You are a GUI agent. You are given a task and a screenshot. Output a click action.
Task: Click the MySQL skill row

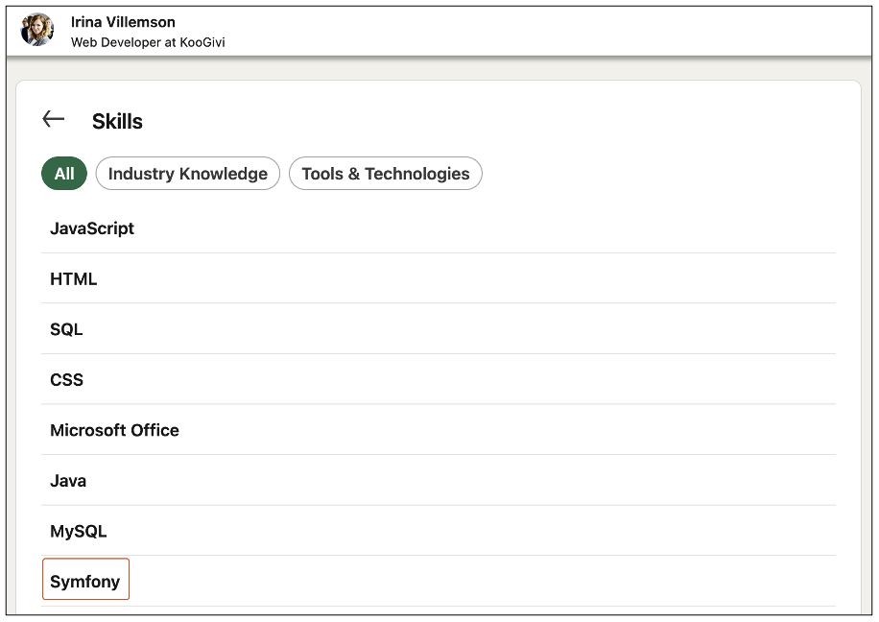click(x=78, y=531)
